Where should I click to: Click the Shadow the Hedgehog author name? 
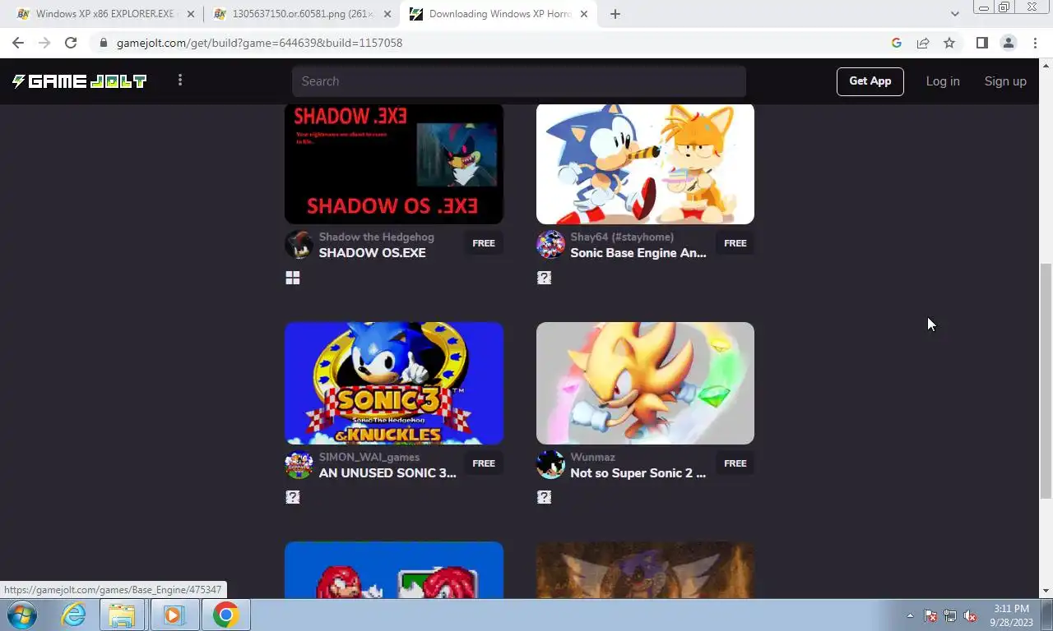[x=377, y=237]
